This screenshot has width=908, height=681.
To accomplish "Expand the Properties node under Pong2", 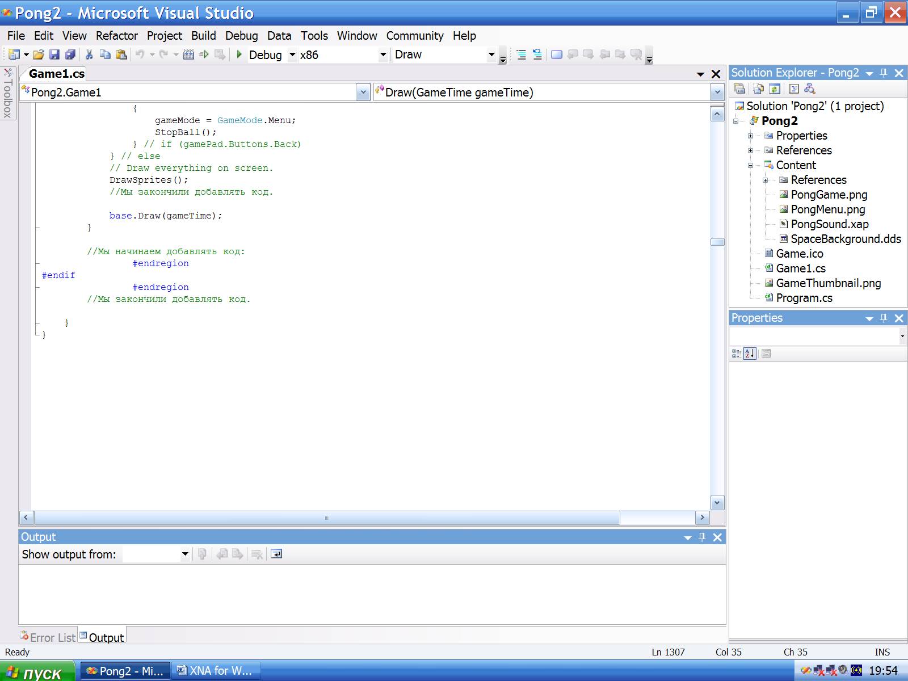I will [750, 136].
